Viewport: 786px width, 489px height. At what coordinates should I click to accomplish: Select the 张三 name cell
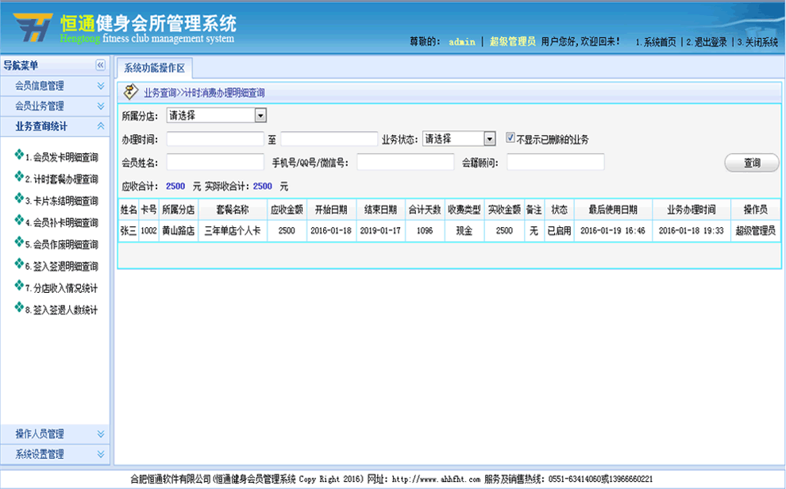tap(129, 231)
